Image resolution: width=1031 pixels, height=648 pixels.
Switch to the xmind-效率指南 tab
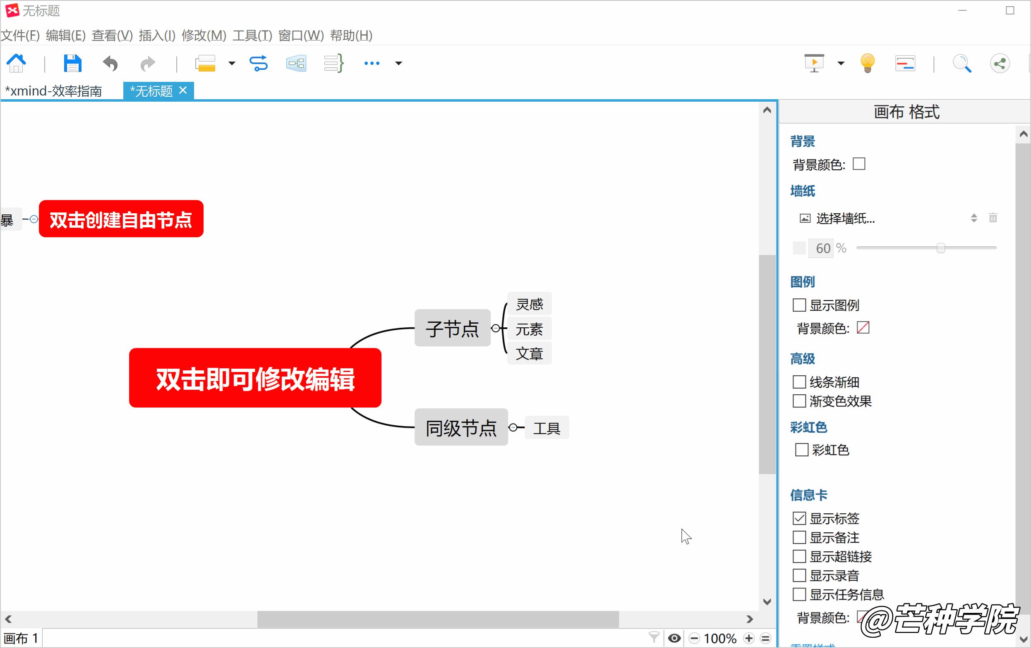[x=53, y=91]
